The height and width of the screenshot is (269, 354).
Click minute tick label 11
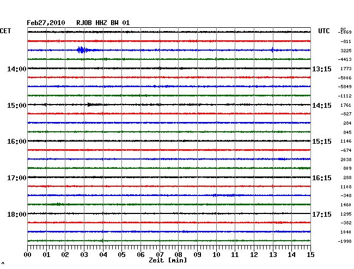click(235, 255)
